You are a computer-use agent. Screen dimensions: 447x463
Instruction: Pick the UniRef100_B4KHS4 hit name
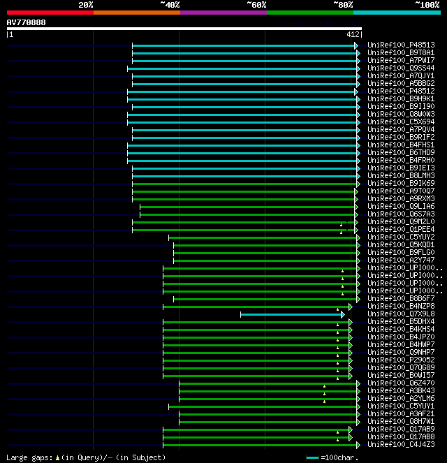coord(401,329)
